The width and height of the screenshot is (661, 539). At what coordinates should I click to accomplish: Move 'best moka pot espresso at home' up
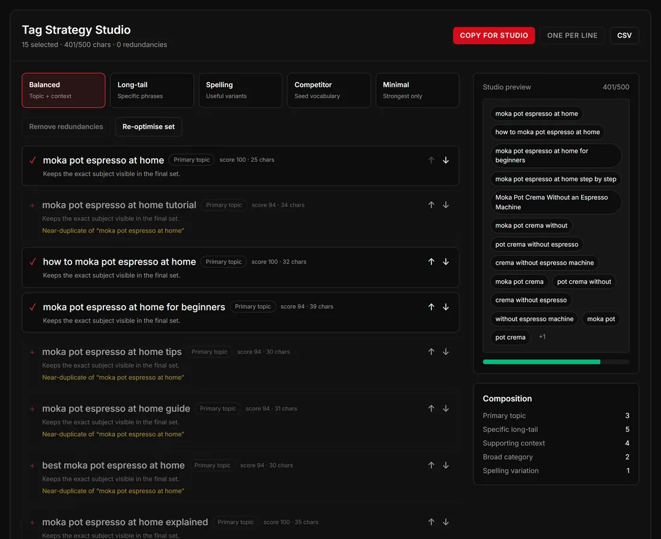click(x=431, y=465)
